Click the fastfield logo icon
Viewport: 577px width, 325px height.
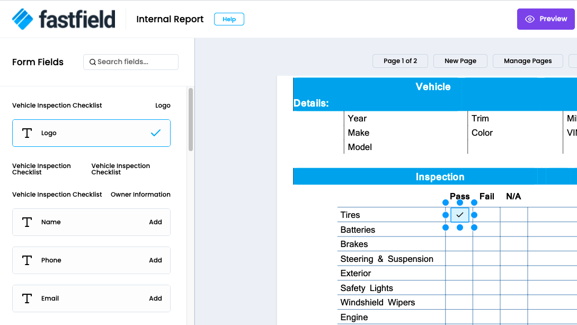click(x=23, y=19)
